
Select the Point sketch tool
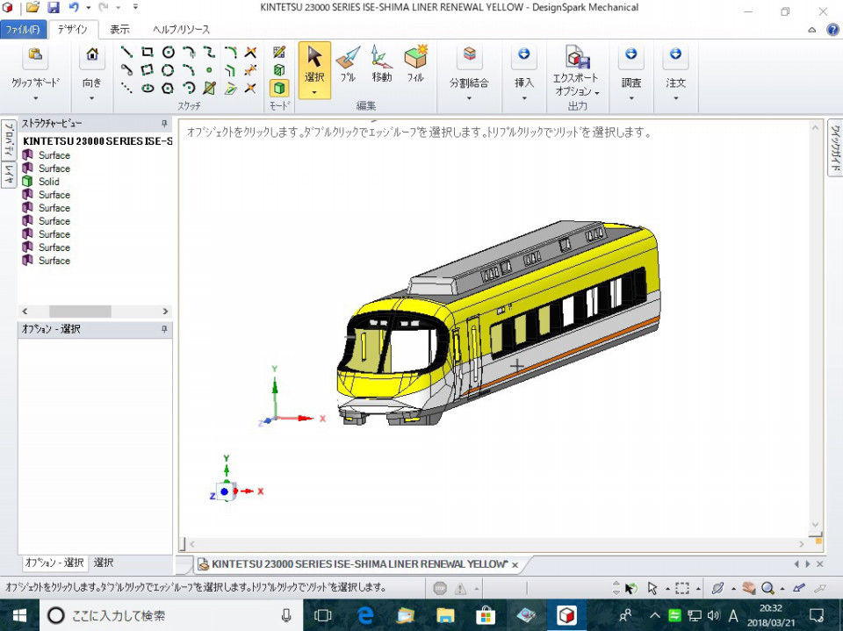(x=209, y=70)
